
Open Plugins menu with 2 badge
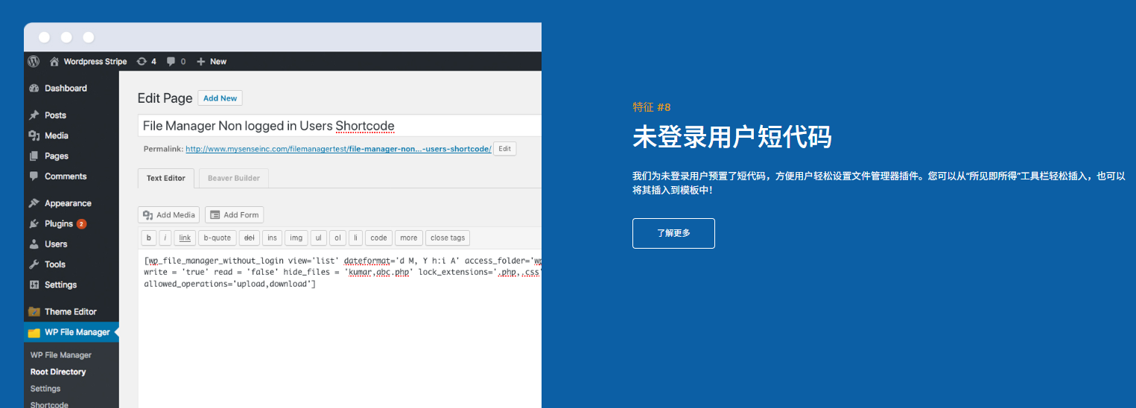[x=66, y=223]
